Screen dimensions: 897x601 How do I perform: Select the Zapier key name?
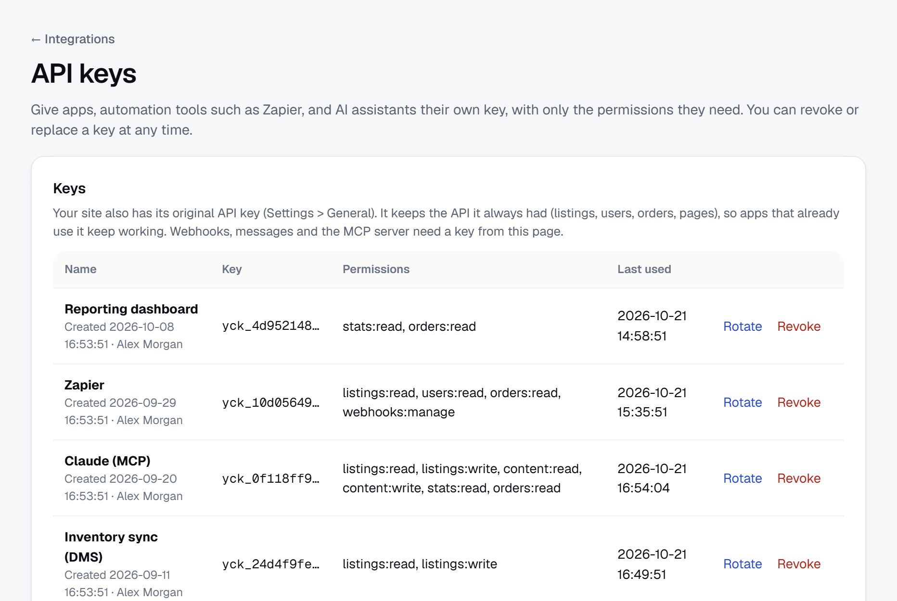tap(84, 385)
